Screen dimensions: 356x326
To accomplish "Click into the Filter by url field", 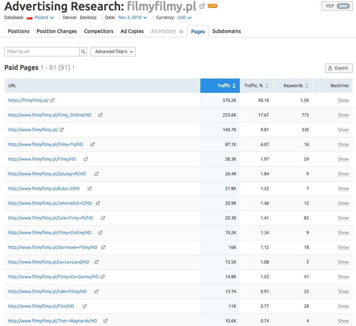I will (42, 52).
